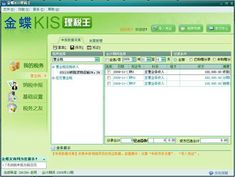Check the box for voucher 转2 row
The image size is (235, 177).
tap(109, 72)
